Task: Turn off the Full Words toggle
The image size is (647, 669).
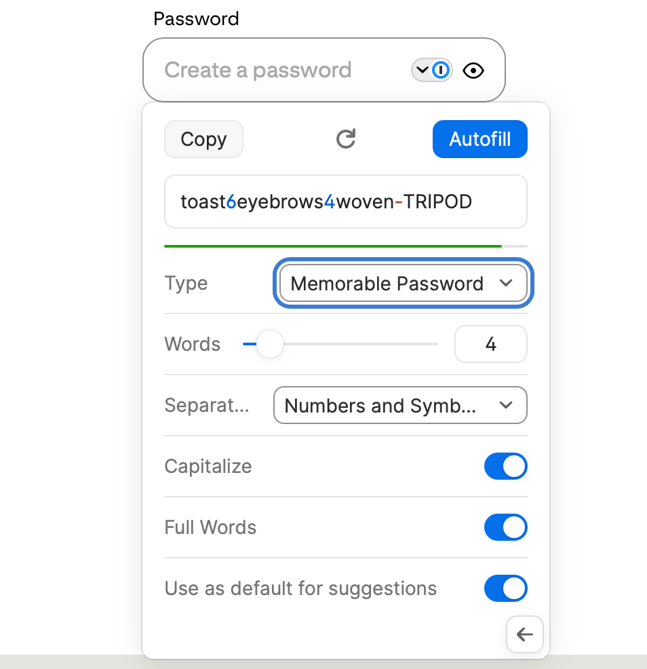Action: 505,527
